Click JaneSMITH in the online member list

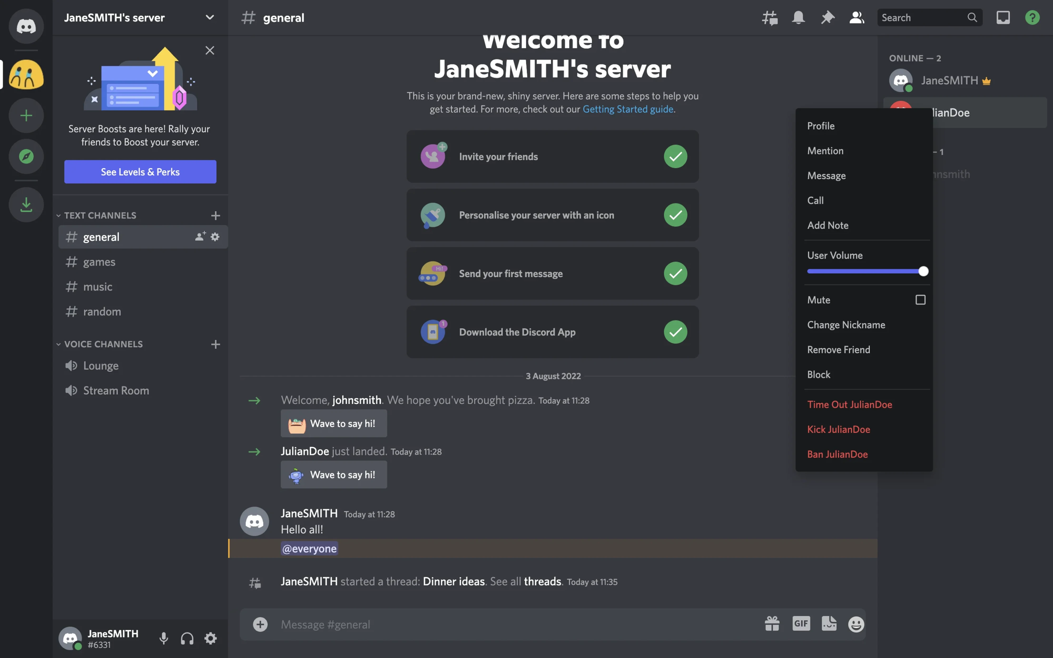[965, 81]
